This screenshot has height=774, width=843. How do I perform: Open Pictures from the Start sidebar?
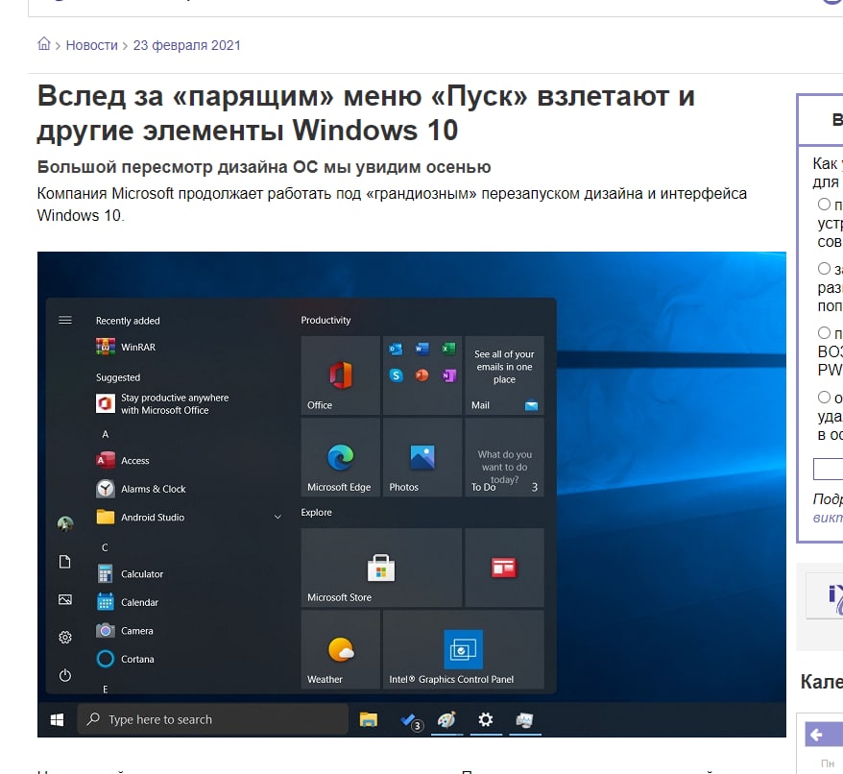coord(65,600)
